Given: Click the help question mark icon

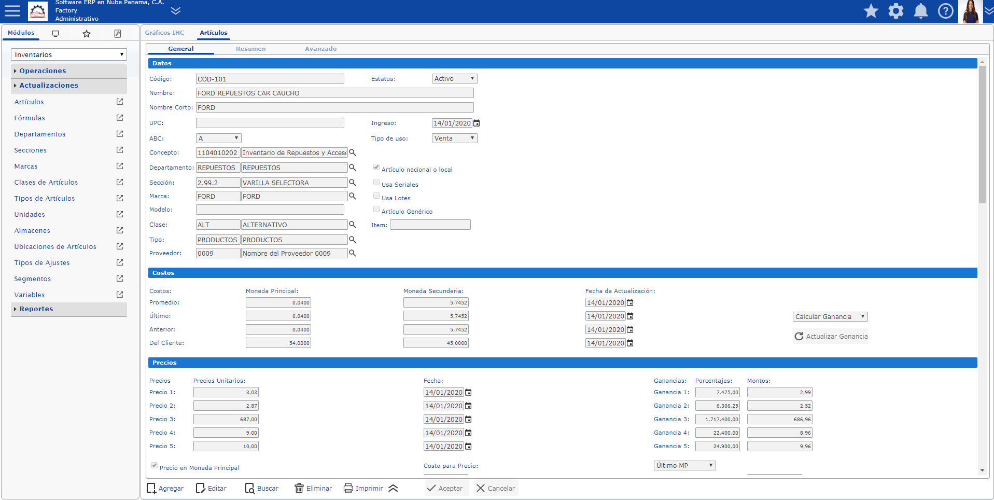Looking at the screenshot, I should (x=945, y=11).
